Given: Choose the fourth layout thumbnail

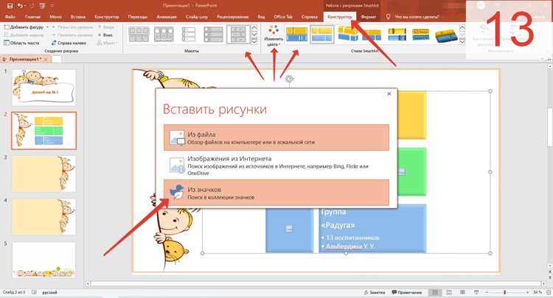Looking at the screenshot, I should point(213,35).
